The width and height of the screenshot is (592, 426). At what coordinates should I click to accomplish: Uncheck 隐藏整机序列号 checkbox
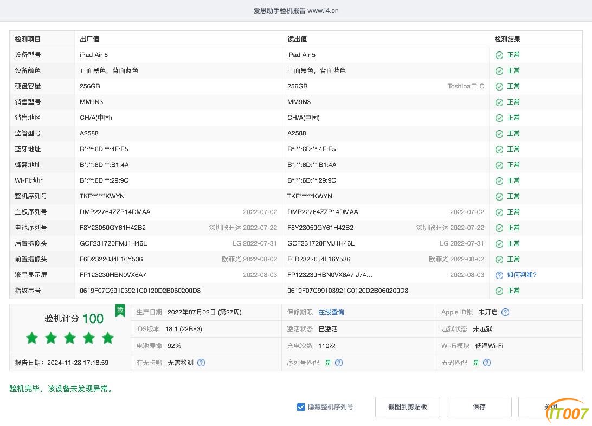click(301, 406)
